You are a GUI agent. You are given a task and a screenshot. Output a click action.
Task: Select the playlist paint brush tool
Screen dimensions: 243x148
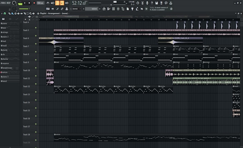coord(13,14)
